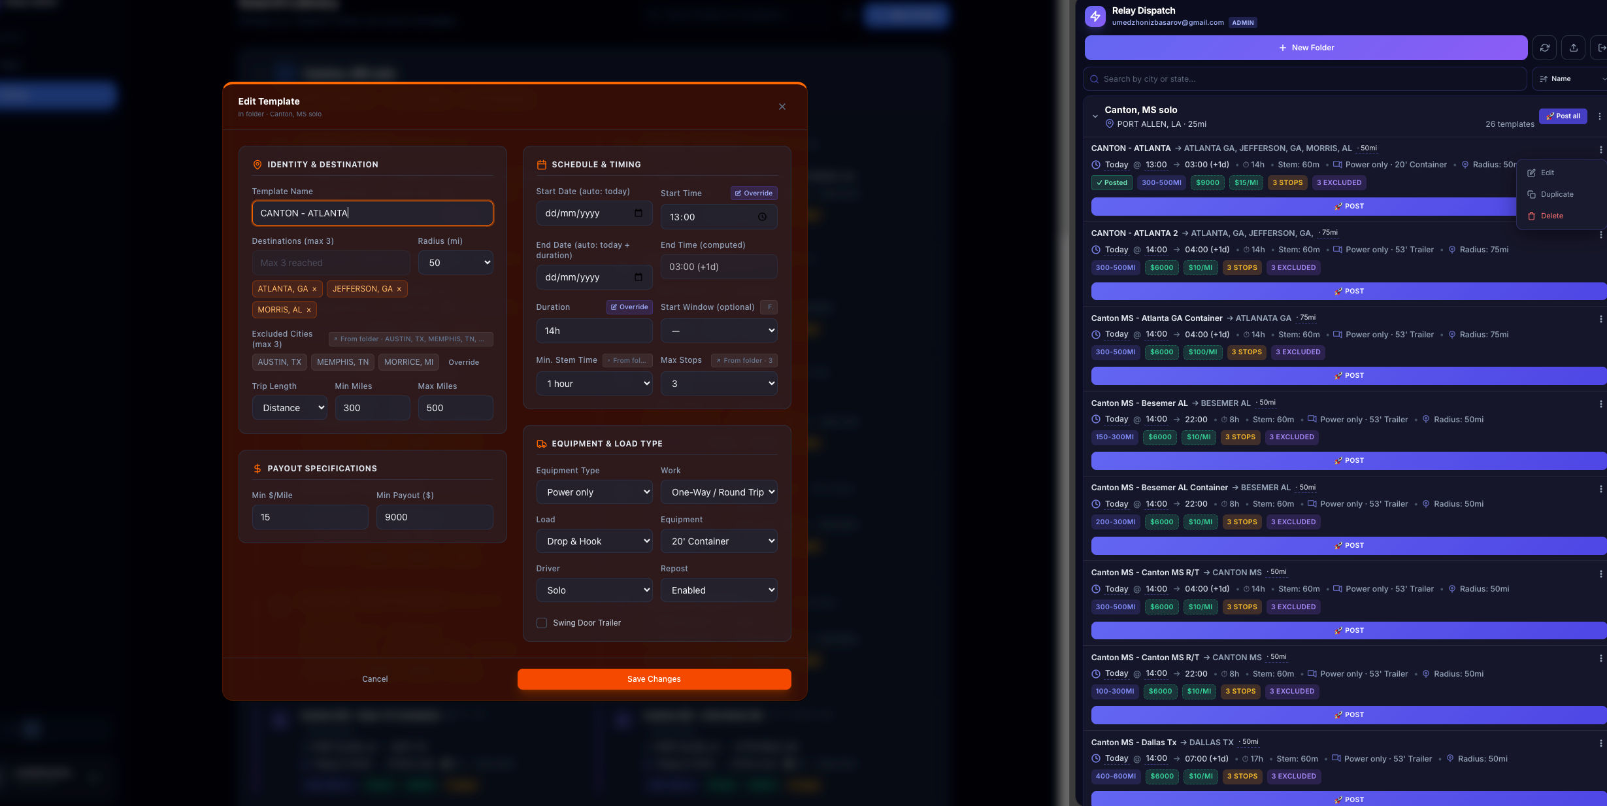
Task: Open the Equipment 20' Container dropdown
Action: [719, 541]
